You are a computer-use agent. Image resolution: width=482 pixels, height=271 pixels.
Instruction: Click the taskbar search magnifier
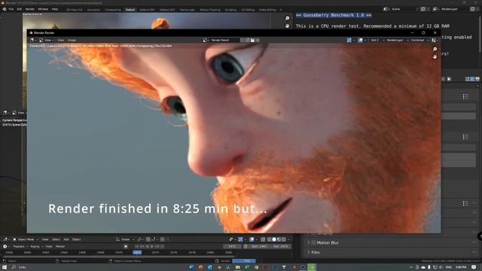pos(14,267)
